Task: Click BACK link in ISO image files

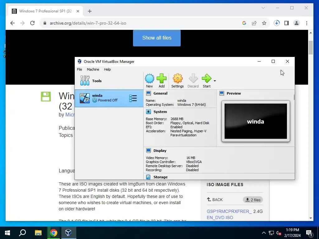Action: coord(215,199)
